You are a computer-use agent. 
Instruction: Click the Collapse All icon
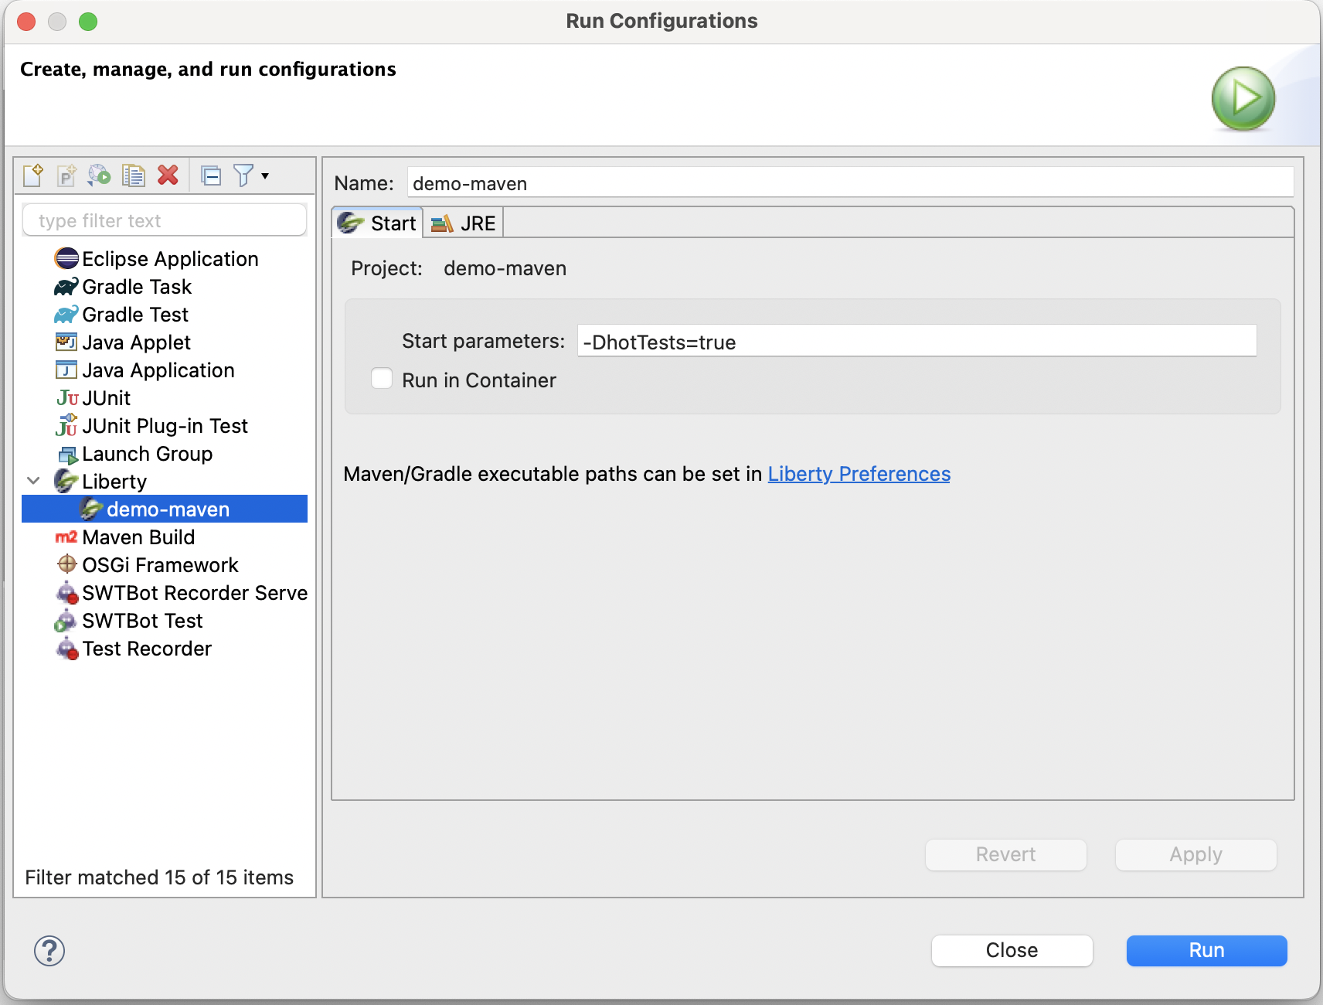[211, 176]
